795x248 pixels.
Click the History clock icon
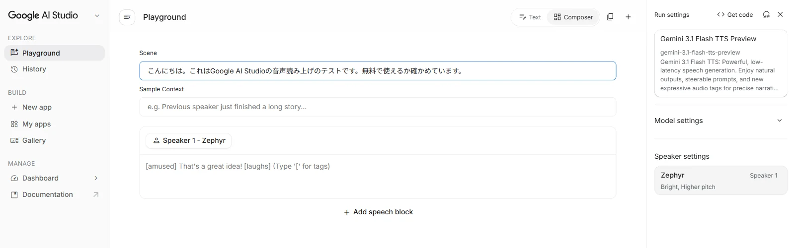coord(14,69)
